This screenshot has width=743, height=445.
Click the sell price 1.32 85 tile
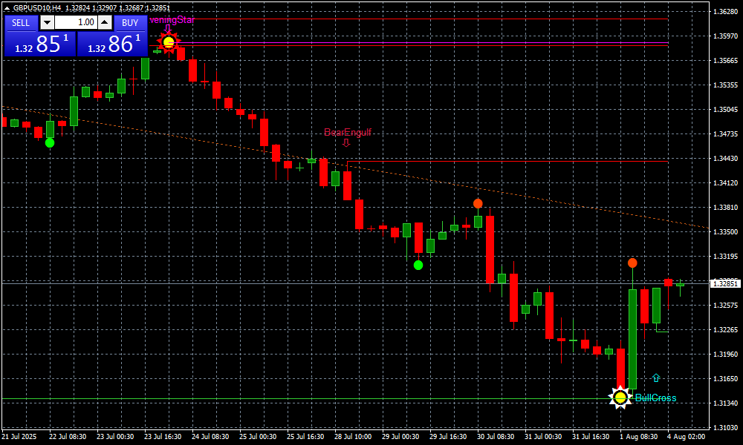(39, 44)
